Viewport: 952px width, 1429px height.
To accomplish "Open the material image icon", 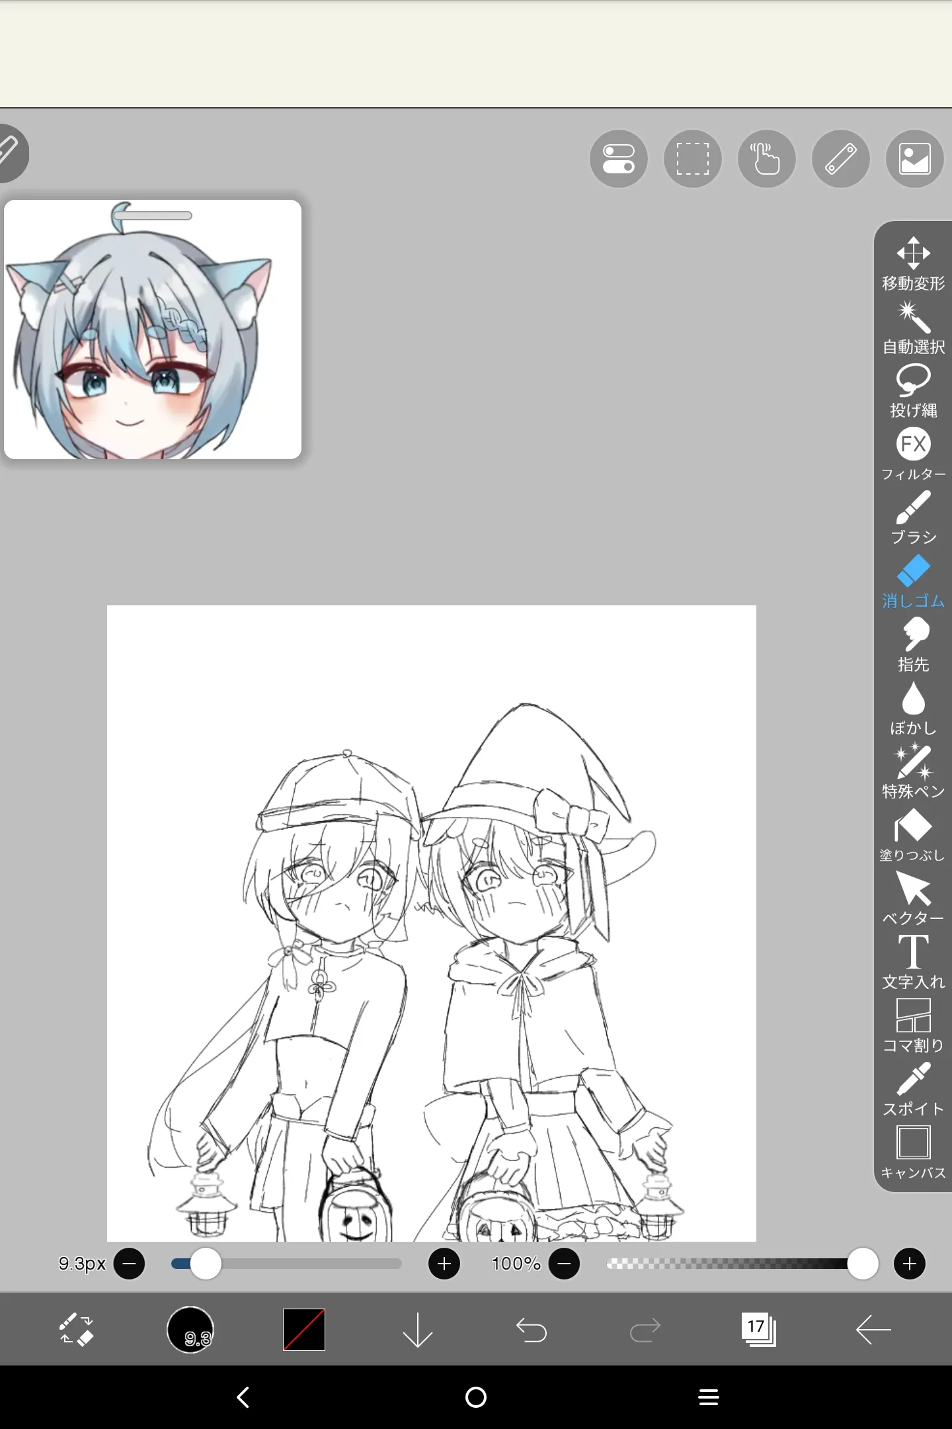I will coord(914,159).
